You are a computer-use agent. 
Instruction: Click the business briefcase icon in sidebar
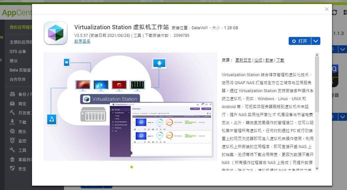click(12, 103)
